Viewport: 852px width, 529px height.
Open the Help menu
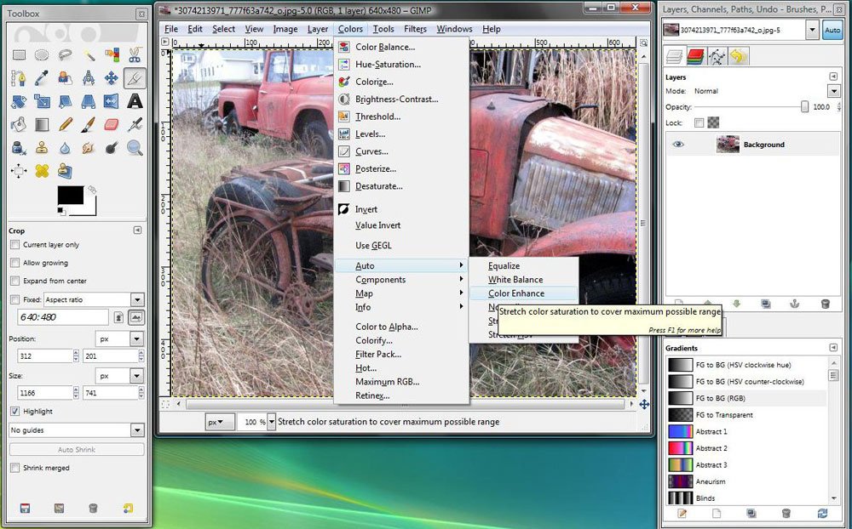pyautogui.click(x=492, y=29)
